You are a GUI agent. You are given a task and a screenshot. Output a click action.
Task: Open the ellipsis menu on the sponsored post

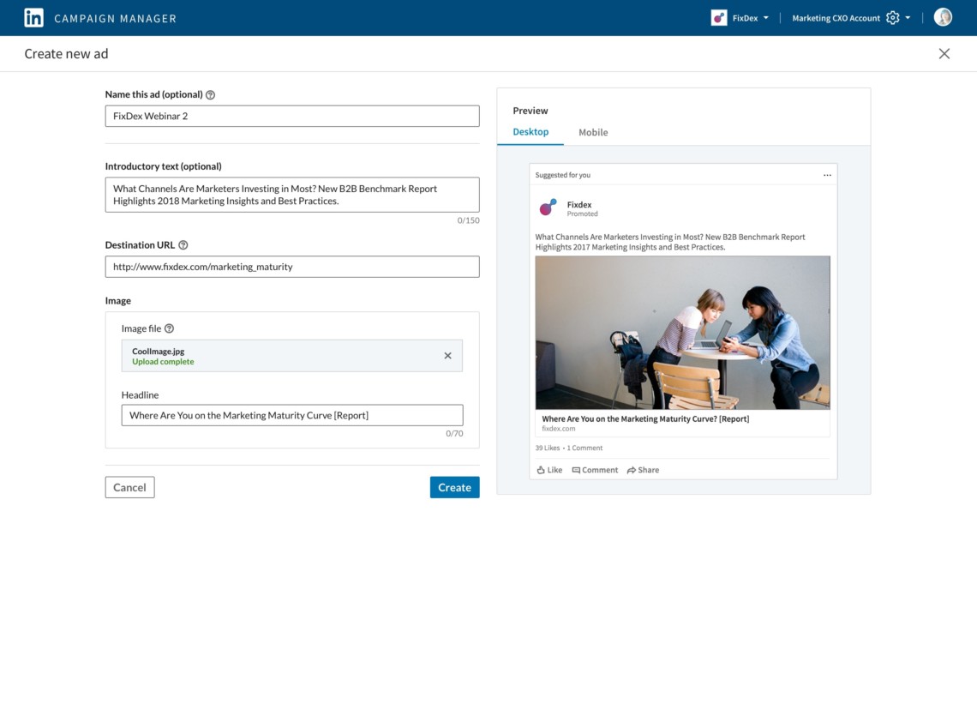828,174
